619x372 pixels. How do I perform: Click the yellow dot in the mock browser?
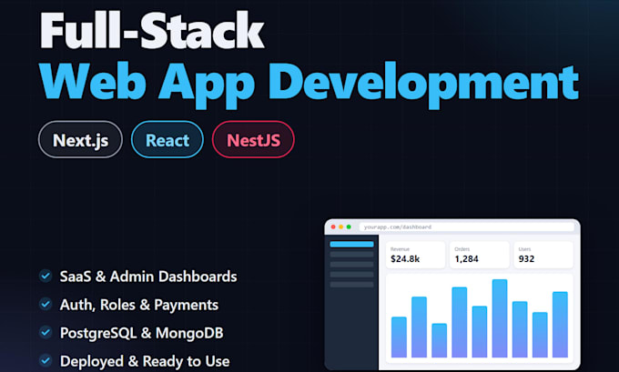coord(341,226)
